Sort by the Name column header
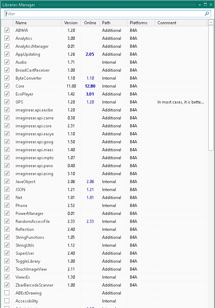 37,23
